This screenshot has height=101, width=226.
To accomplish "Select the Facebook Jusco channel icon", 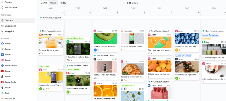I will 2,44.
